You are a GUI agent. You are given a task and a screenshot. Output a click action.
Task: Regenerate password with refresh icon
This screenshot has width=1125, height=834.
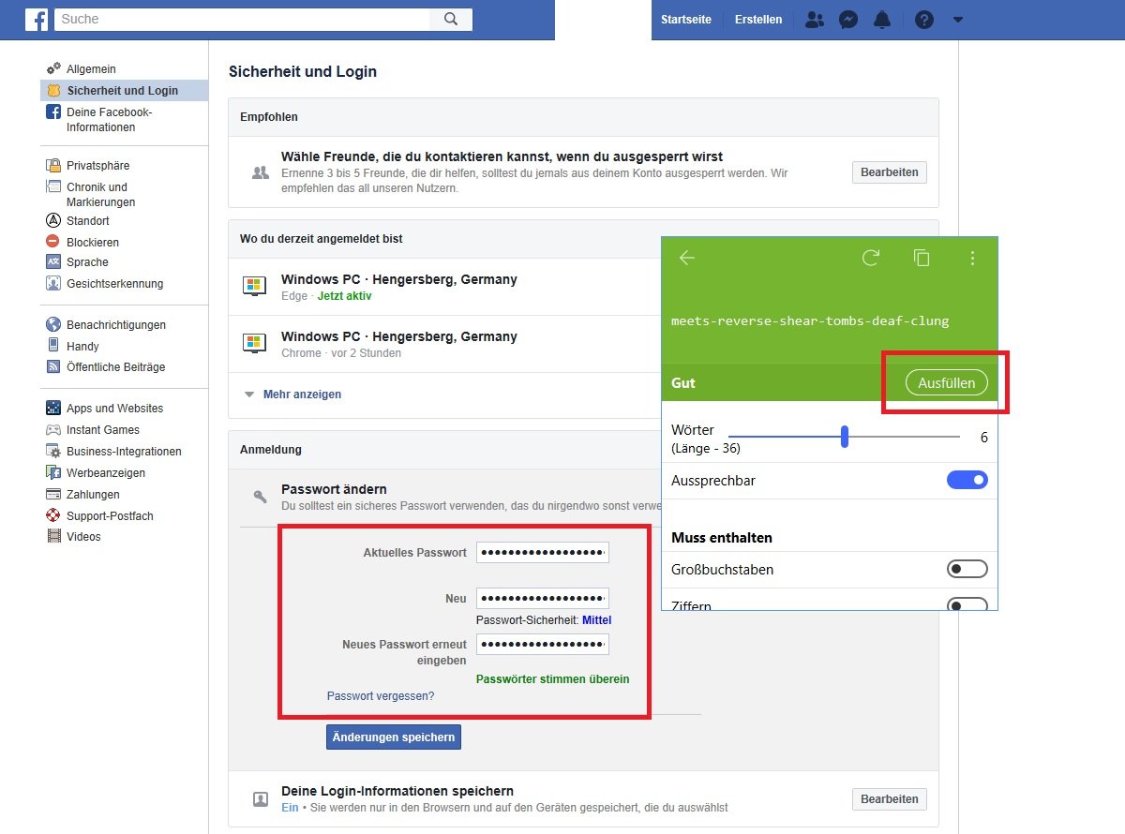point(871,258)
